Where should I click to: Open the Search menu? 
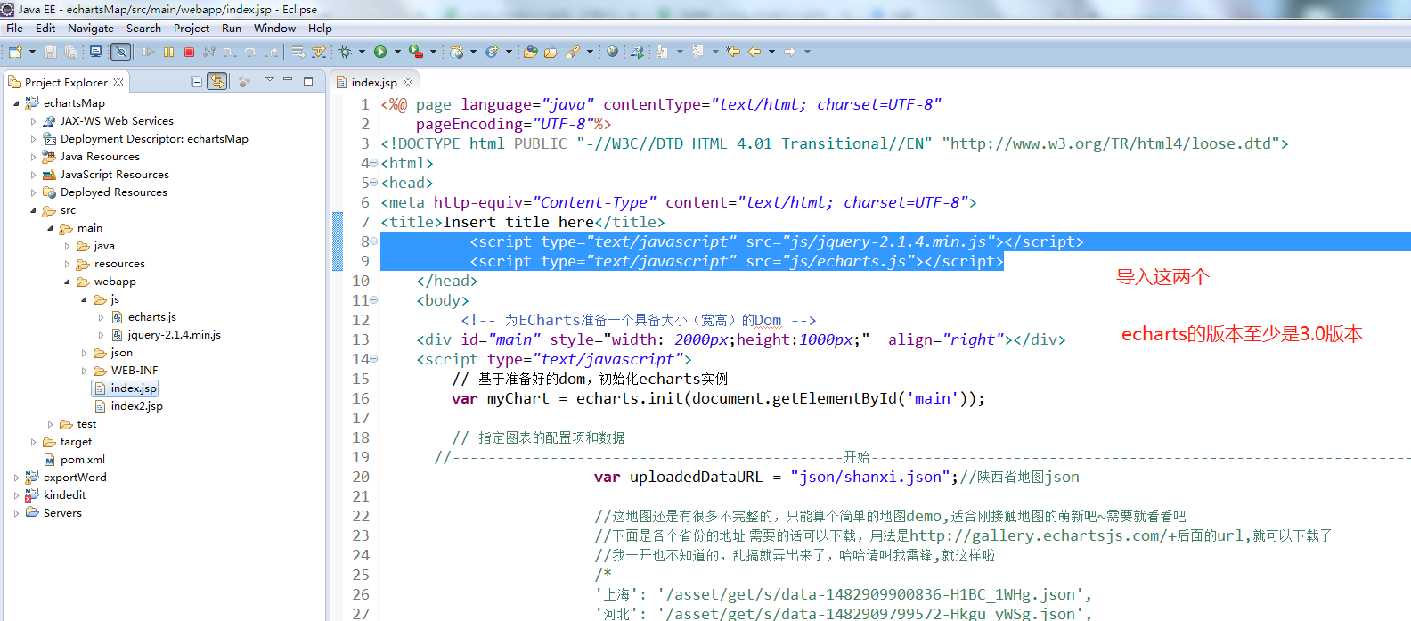tap(143, 29)
